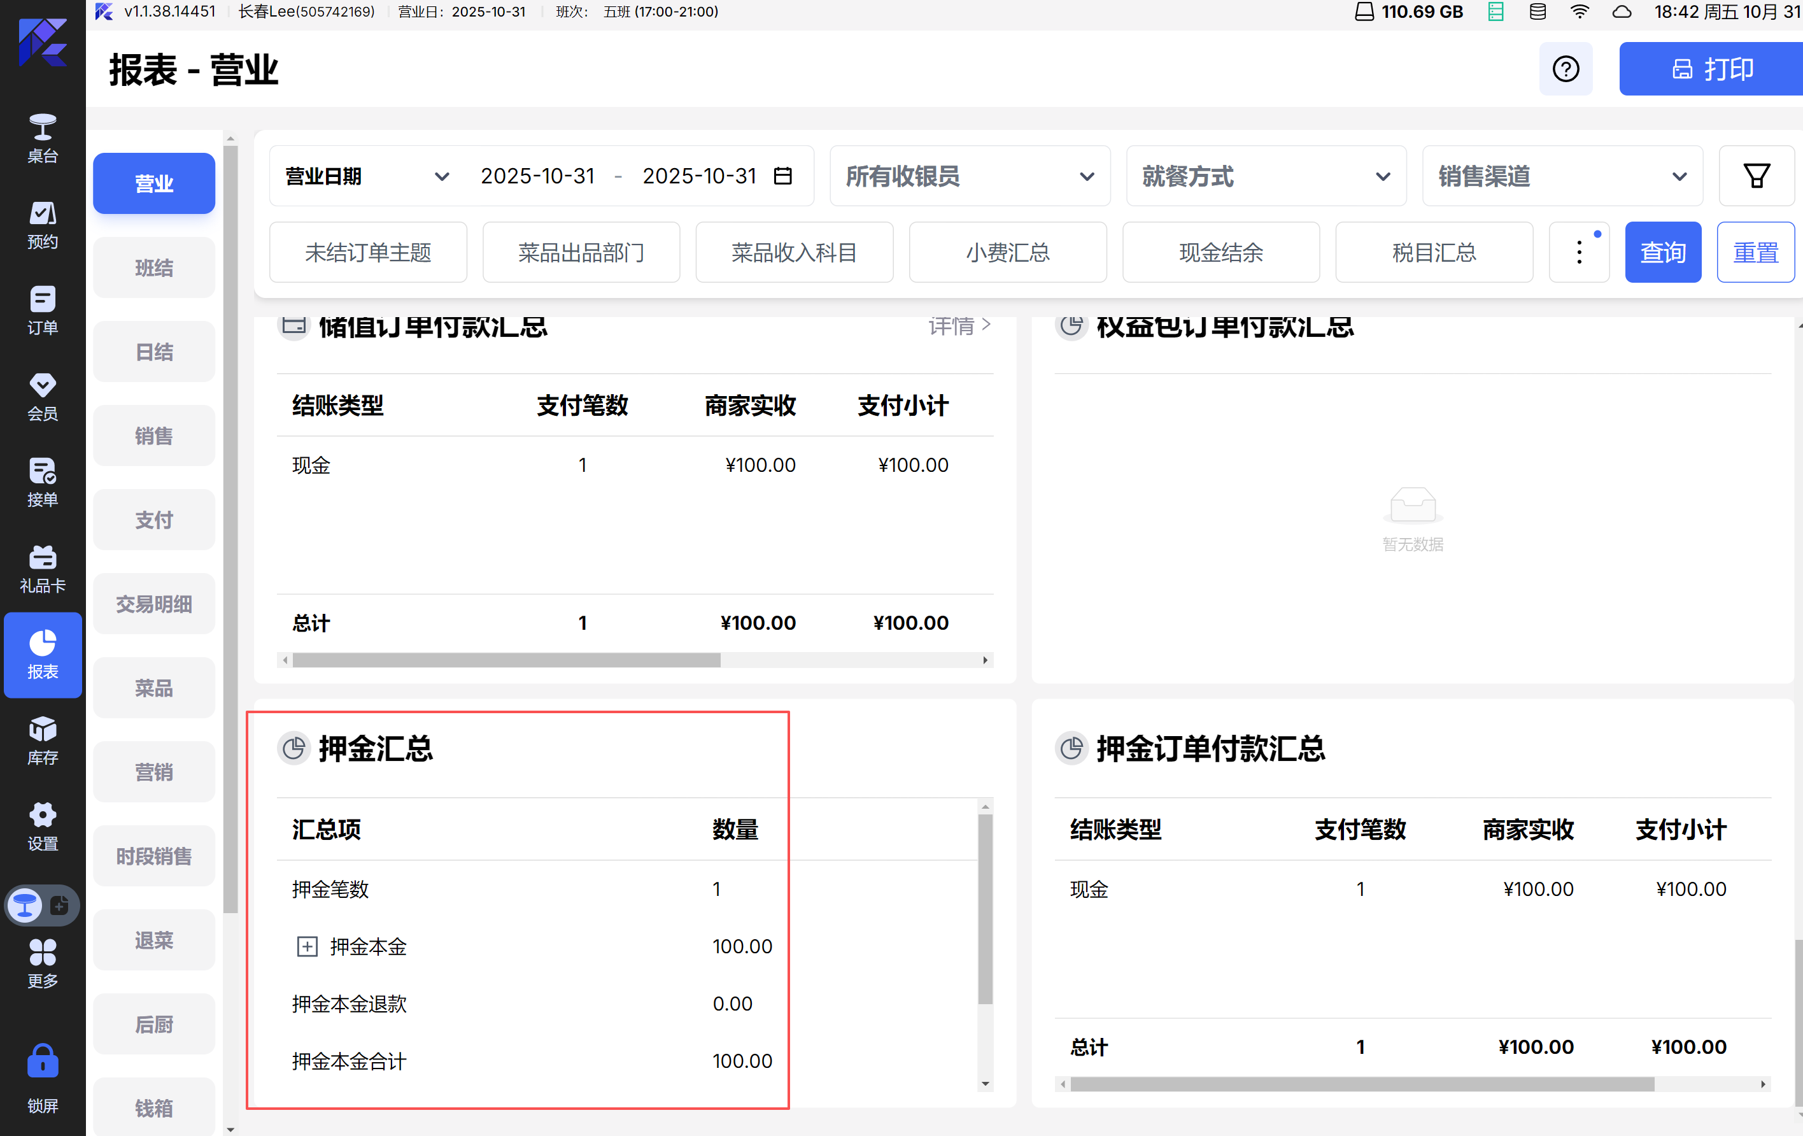This screenshot has width=1803, height=1136.
Task: Click the 查询 query button
Action: [x=1662, y=252]
